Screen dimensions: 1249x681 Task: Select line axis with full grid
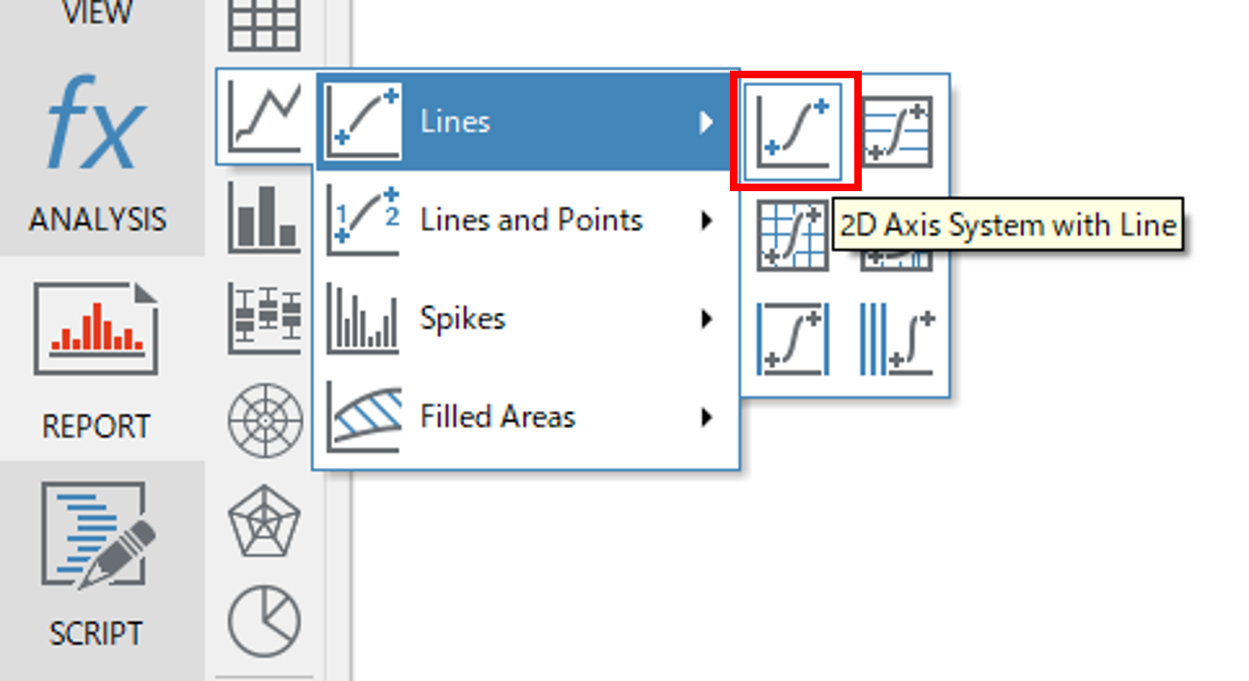coord(792,235)
